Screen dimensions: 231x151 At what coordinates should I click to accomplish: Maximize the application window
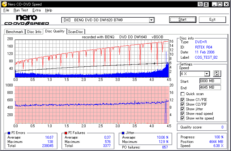pyautogui.click(x=219, y=4)
